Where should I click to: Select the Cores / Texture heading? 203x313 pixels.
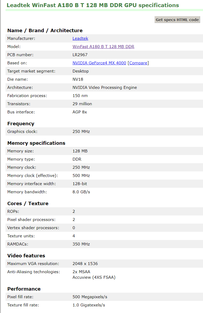(x=28, y=204)
